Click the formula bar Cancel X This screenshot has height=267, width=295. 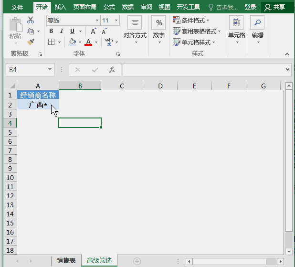click(78, 70)
